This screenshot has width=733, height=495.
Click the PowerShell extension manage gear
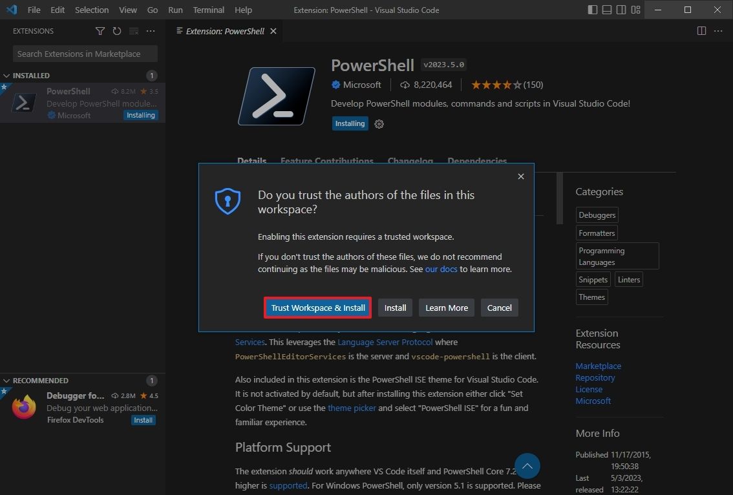[379, 124]
